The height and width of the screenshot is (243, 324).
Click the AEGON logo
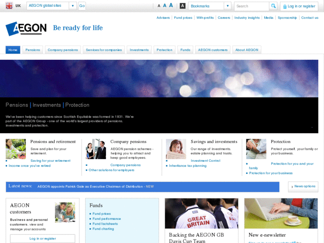(26, 29)
